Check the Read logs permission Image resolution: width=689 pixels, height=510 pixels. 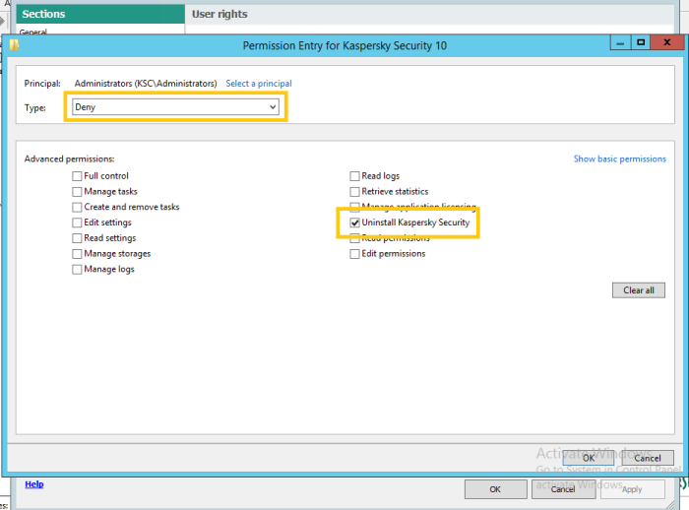point(354,176)
